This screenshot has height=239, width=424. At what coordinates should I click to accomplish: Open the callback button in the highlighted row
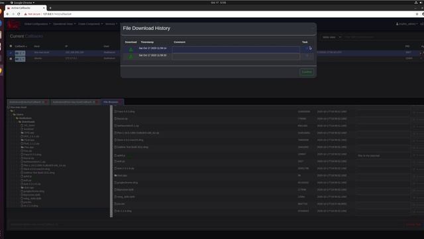click(x=20, y=53)
